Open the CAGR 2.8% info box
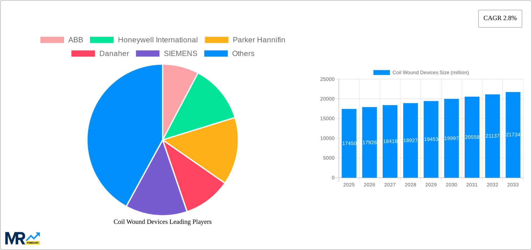Image resolution: width=532 pixels, height=250 pixels. coord(500,18)
